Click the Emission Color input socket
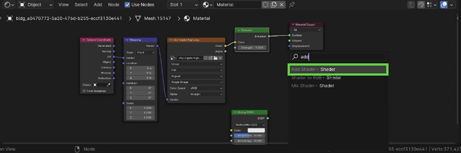 coord(235,42)
